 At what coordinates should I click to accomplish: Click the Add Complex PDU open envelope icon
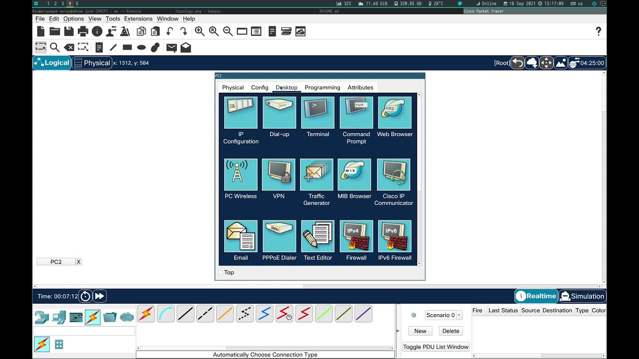pyautogui.click(x=186, y=47)
